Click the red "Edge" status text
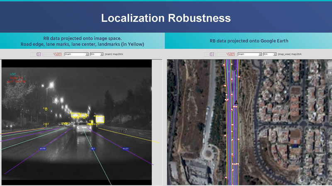This screenshot has width=332, height=186. 16,78
